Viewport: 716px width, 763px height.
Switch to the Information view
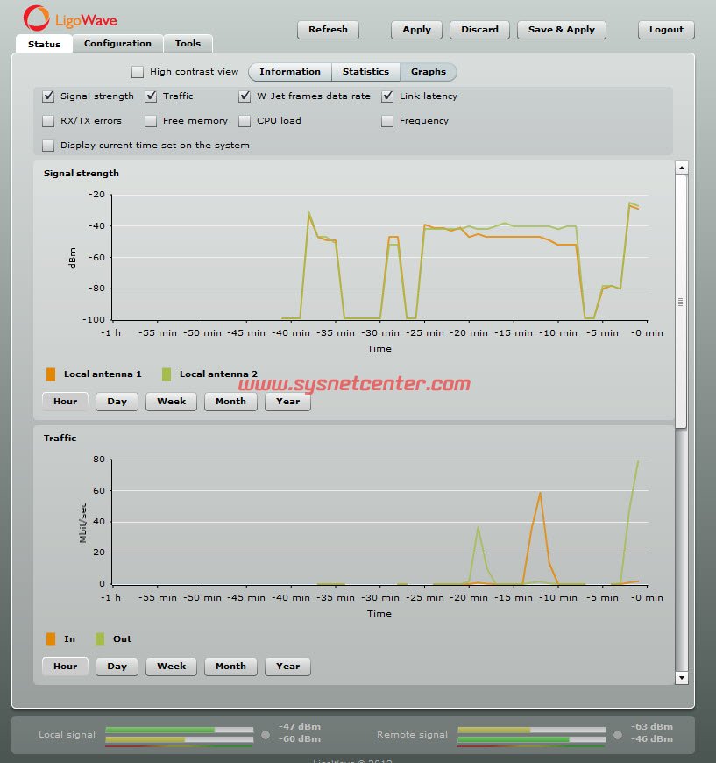(290, 72)
